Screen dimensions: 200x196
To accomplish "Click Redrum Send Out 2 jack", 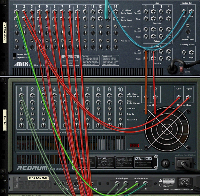I will tap(155, 98).
